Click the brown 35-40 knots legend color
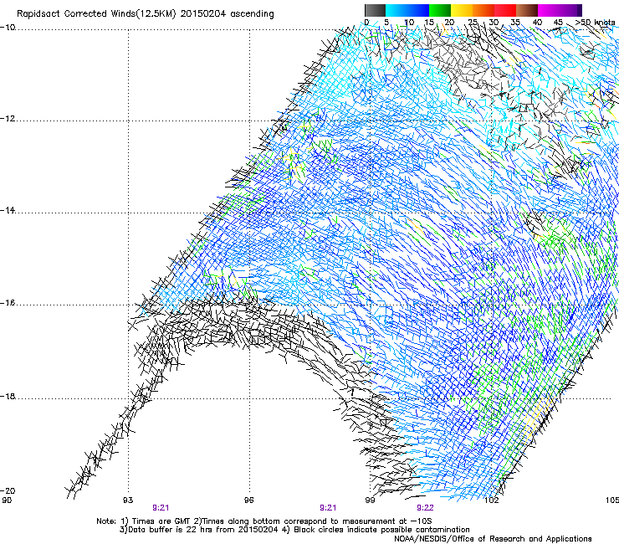This screenshot has height=544, width=619. point(527,10)
